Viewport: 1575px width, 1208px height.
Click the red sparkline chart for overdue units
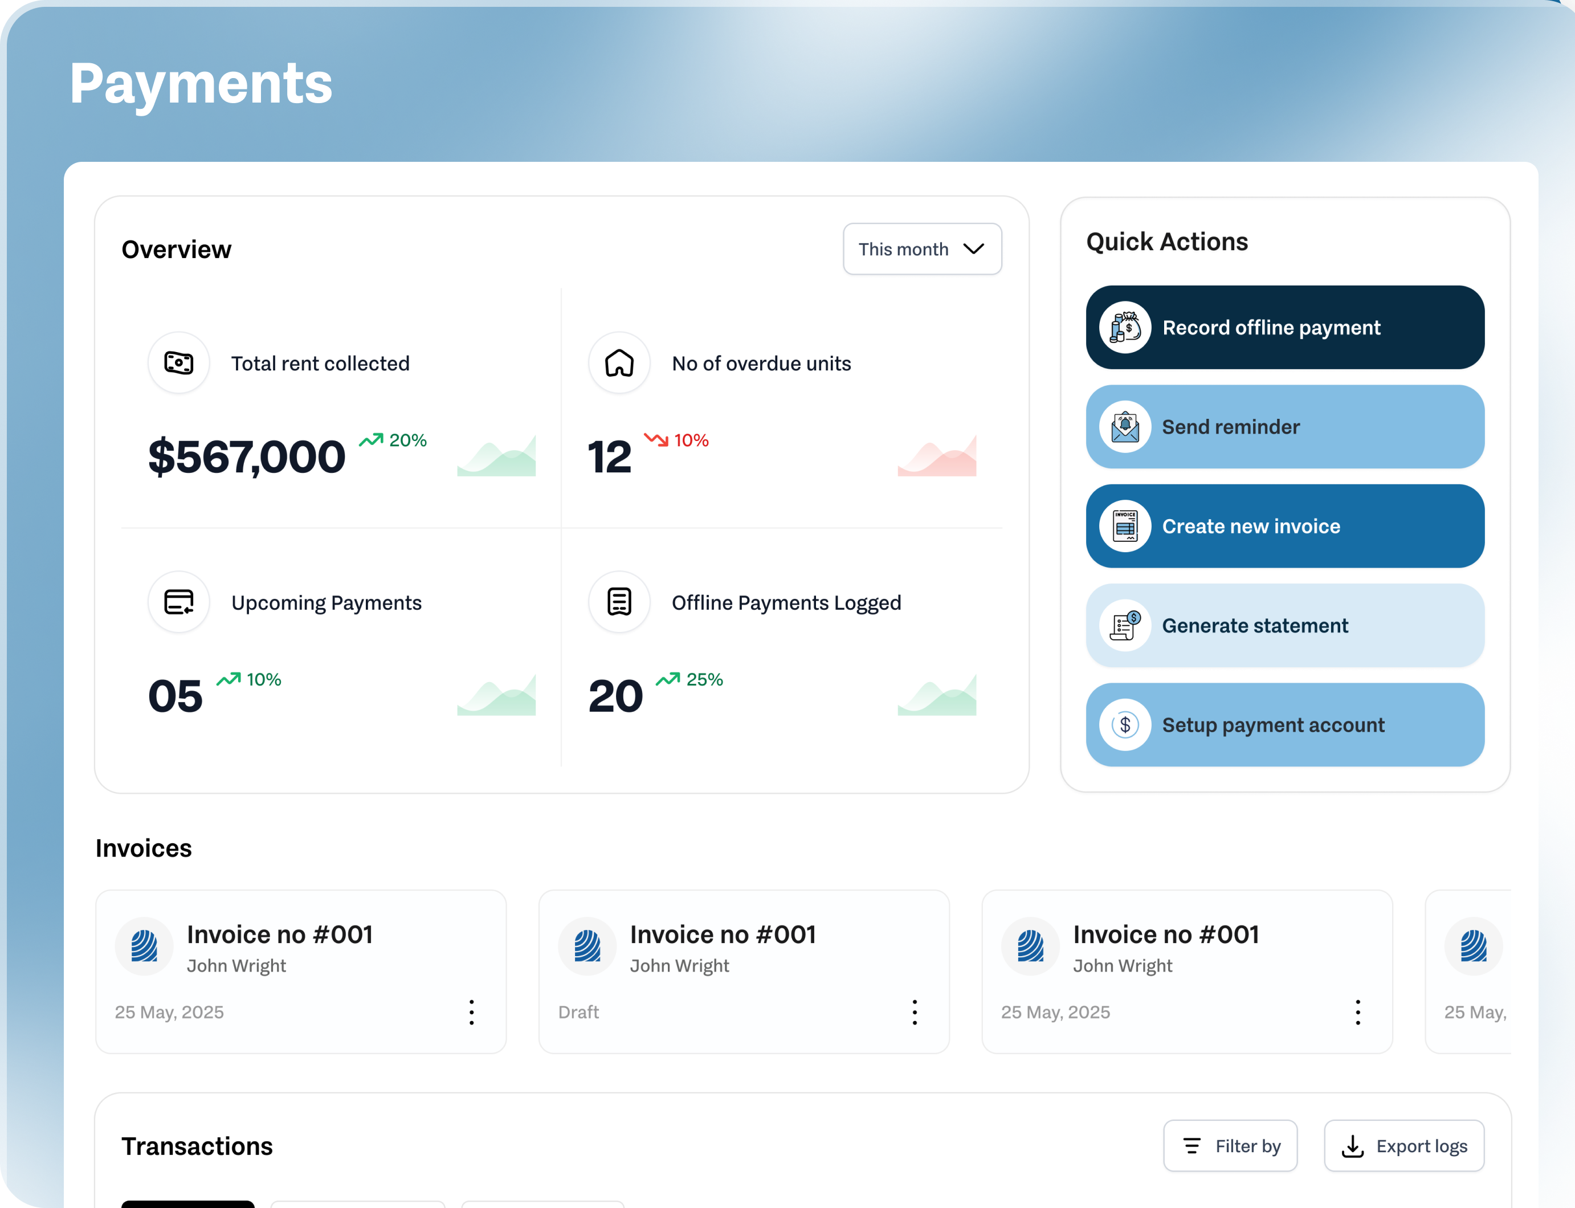936,455
